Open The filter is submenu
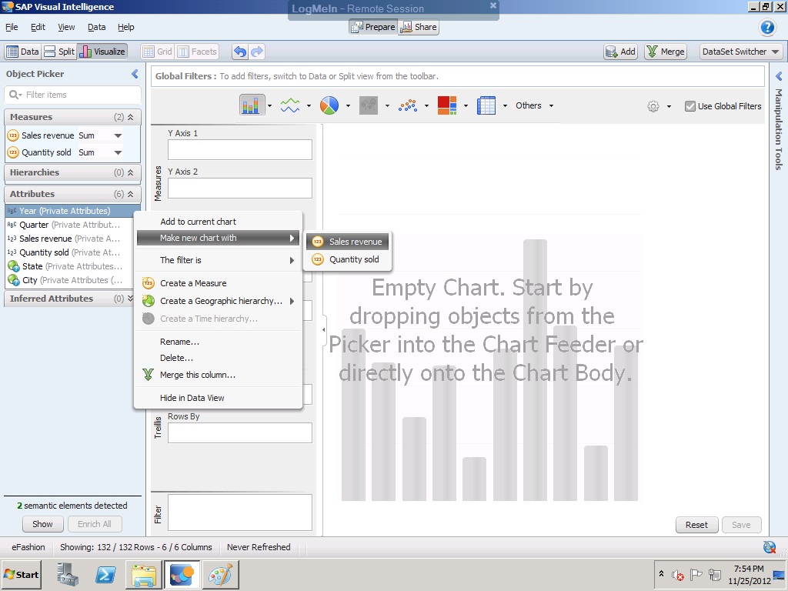This screenshot has width=788, height=591. [x=218, y=260]
